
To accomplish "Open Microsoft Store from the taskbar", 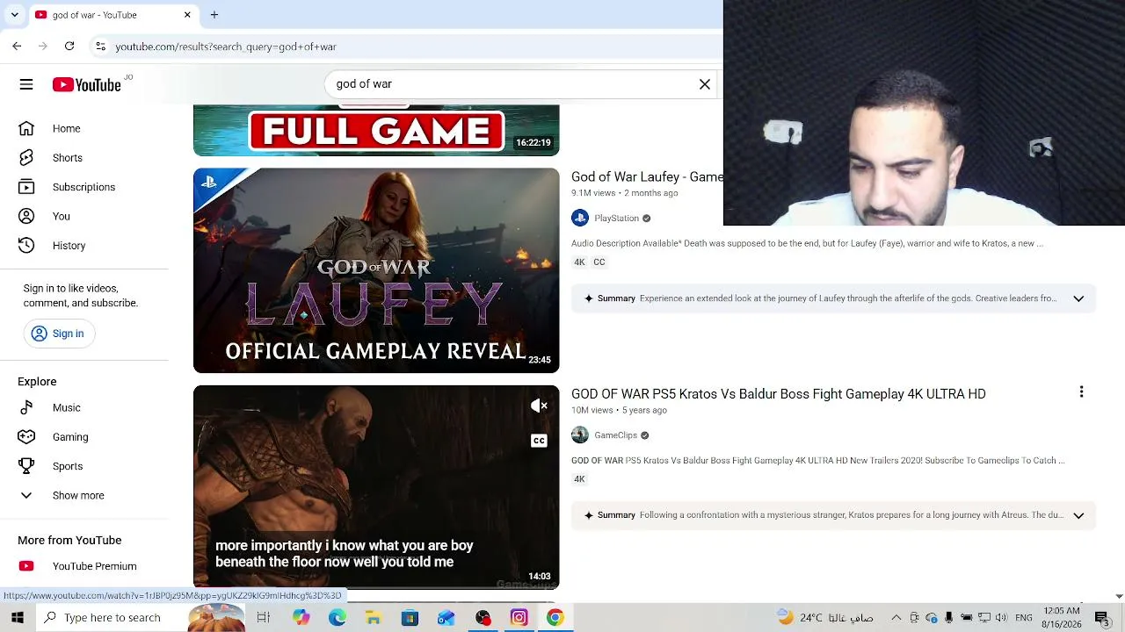I will click(x=410, y=618).
